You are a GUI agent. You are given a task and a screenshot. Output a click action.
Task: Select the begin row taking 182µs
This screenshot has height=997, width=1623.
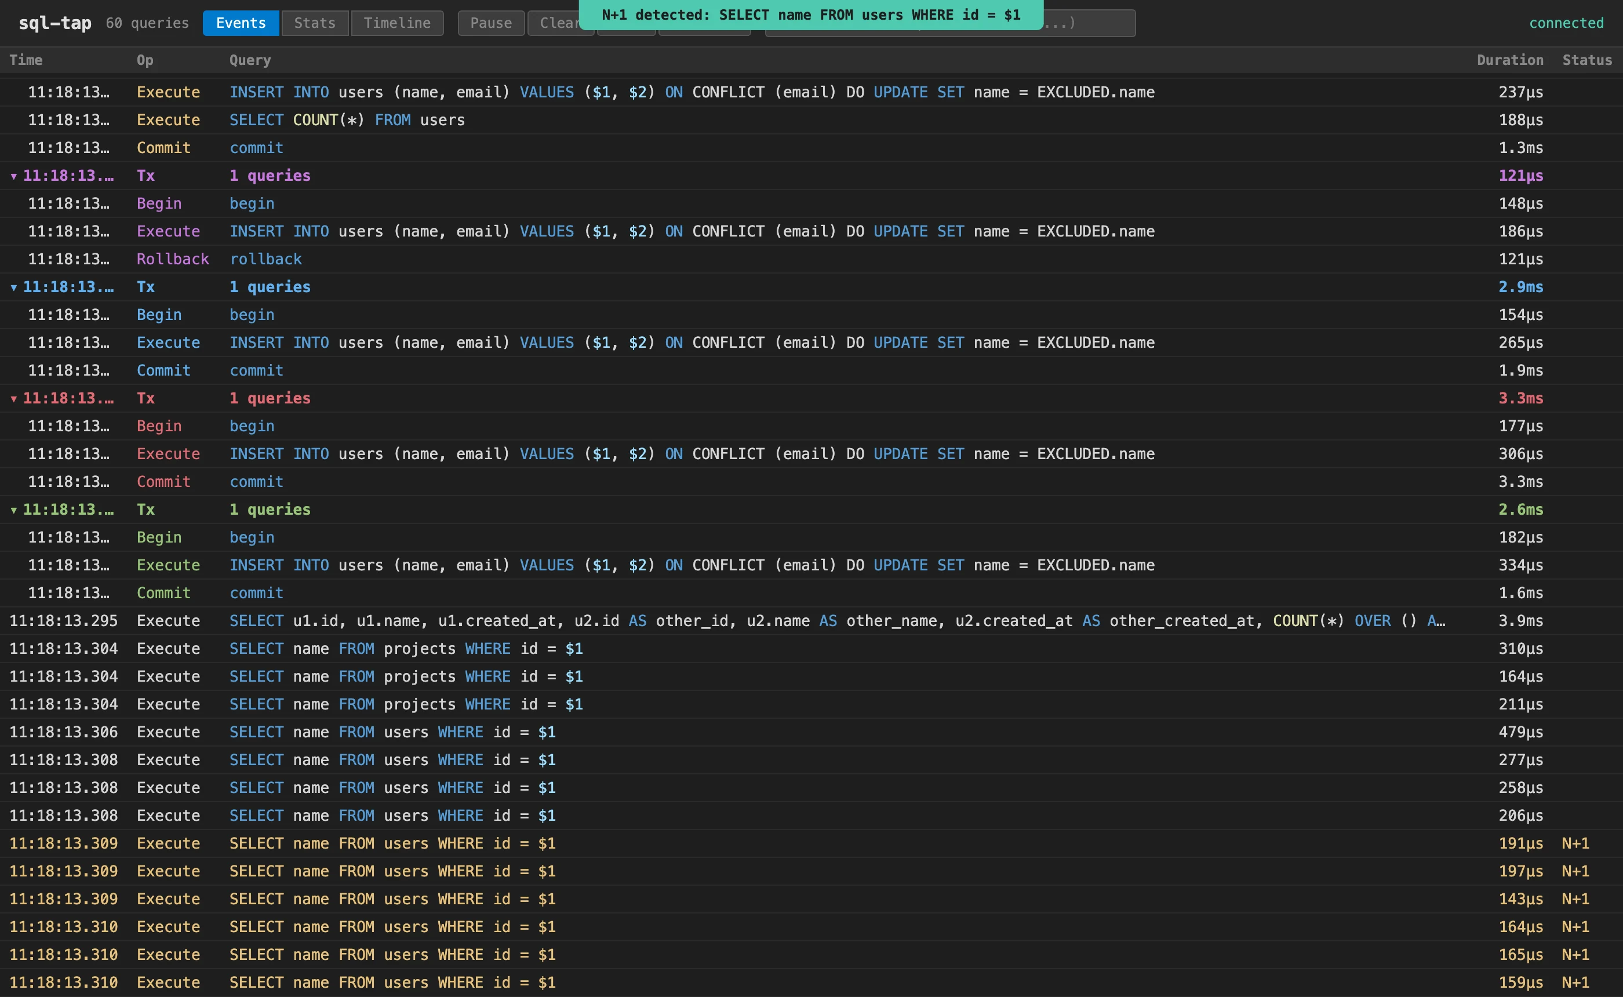point(811,538)
